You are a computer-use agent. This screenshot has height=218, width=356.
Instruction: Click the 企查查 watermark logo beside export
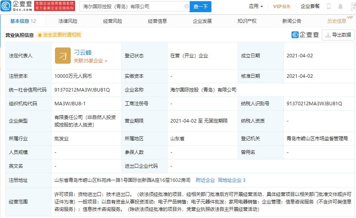[305, 35]
